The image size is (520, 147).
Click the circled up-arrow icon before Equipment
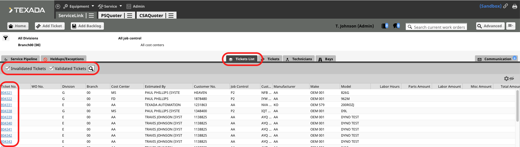pos(58,6)
